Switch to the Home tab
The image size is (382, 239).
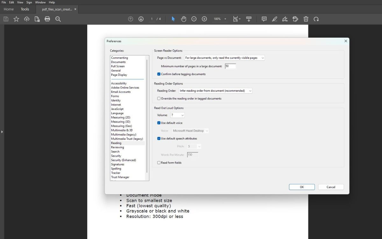click(x=9, y=9)
